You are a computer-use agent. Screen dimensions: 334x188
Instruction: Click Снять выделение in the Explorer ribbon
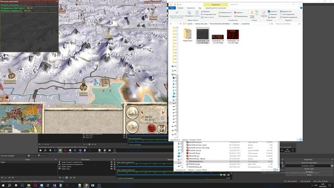287,14
